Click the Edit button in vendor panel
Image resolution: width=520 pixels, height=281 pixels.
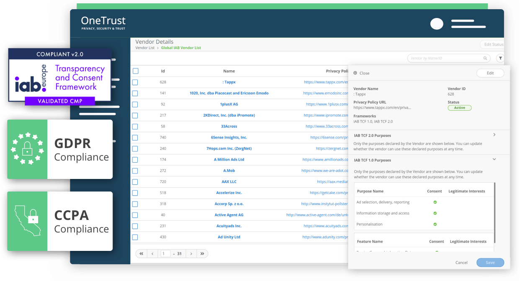490,73
